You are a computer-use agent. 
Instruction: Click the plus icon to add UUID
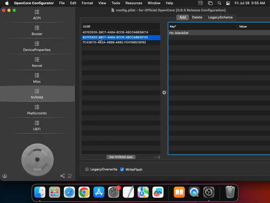pos(159,157)
